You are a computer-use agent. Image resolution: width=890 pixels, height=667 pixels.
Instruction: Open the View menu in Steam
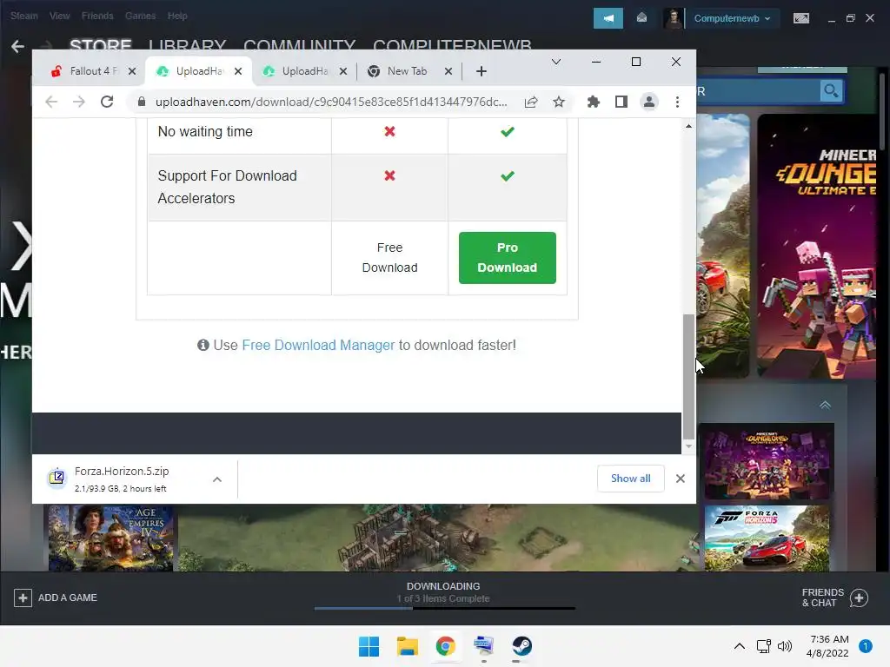[x=60, y=16]
